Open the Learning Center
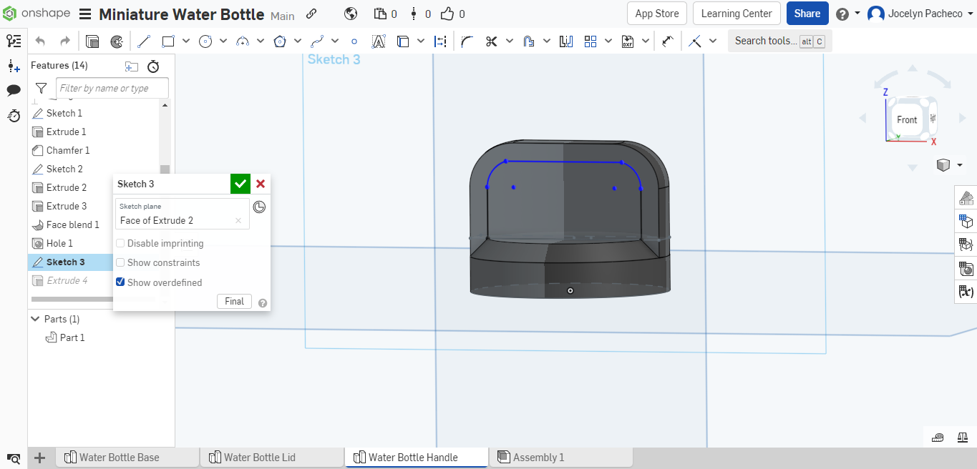 [x=737, y=13]
